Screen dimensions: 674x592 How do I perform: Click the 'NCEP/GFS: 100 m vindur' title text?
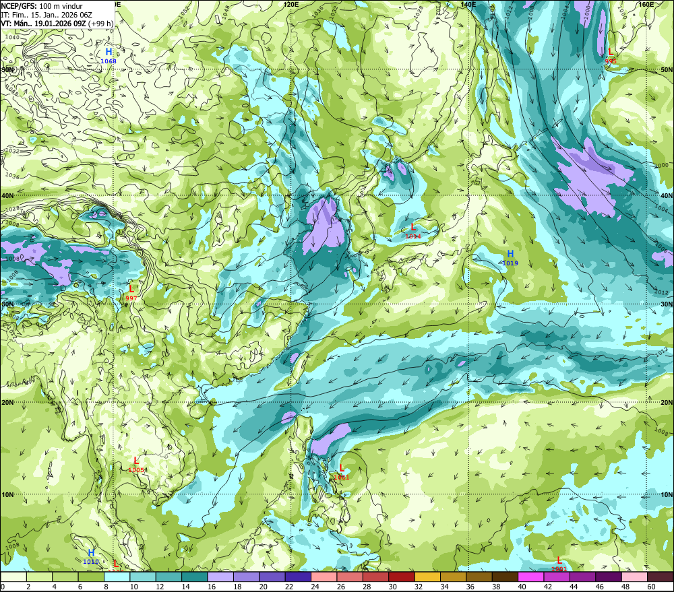(x=42, y=6)
